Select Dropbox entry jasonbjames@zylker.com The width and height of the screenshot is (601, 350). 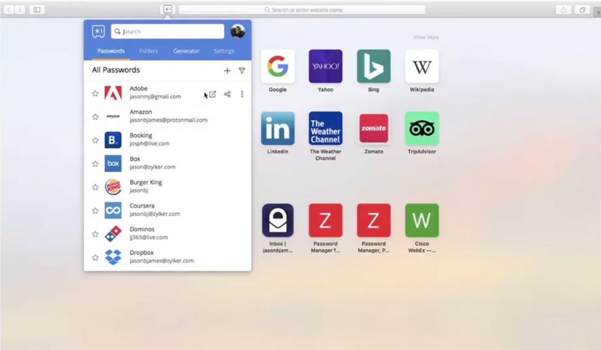tap(168, 257)
